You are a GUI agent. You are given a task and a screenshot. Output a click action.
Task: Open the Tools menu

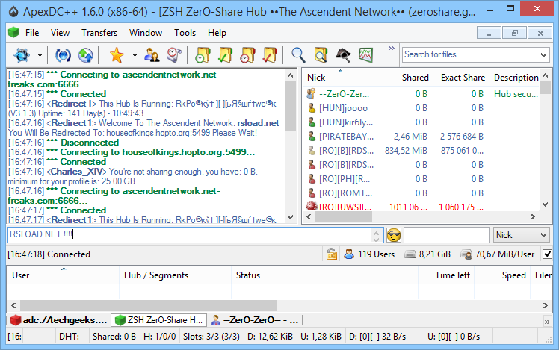[185, 33]
